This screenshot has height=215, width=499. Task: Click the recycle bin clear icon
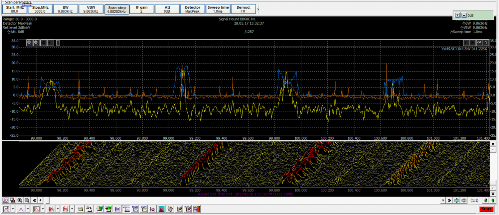170,209
